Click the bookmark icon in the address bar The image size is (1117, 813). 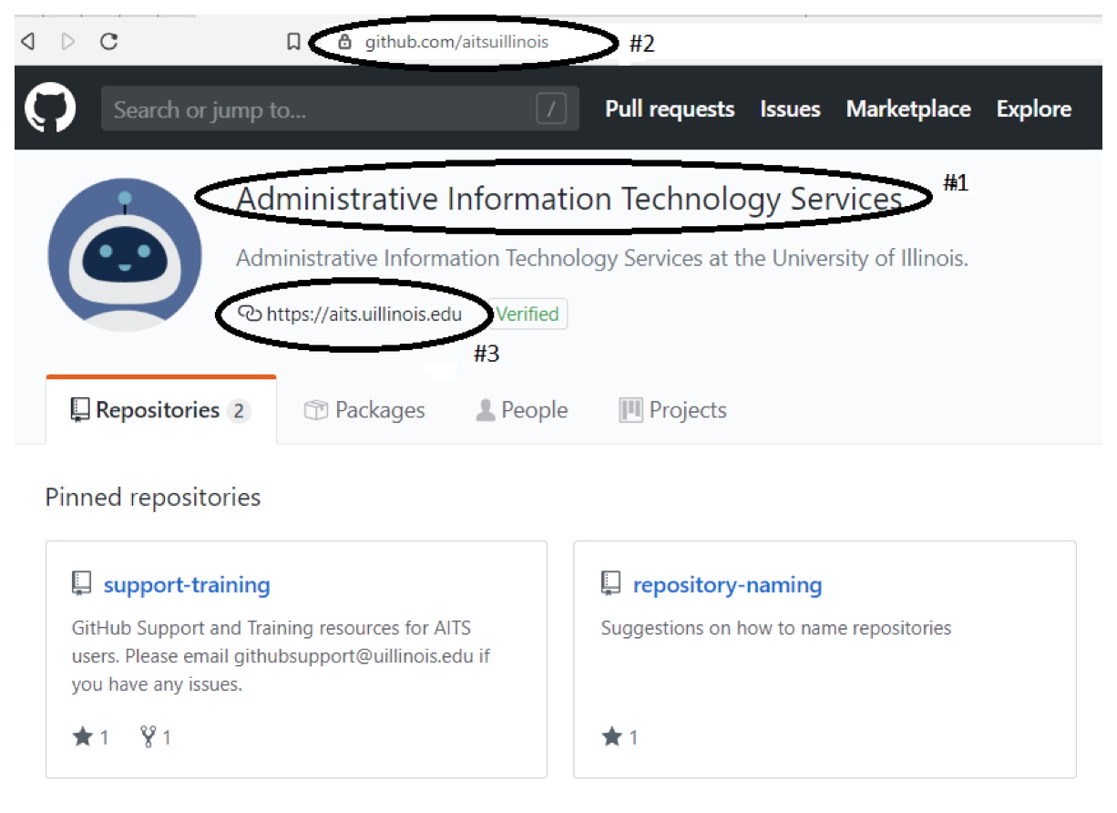[x=293, y=42]
